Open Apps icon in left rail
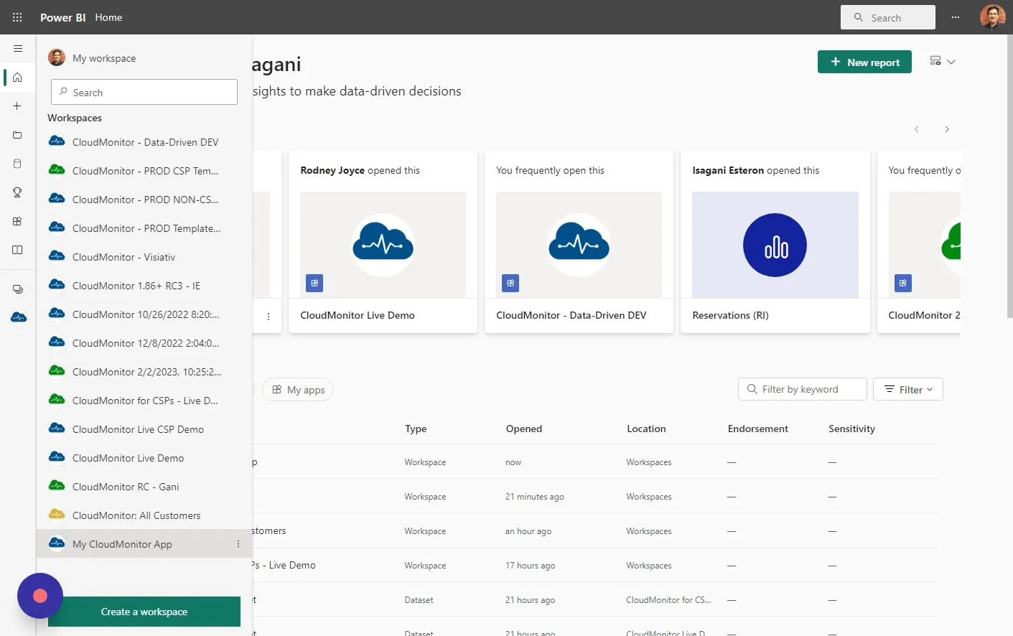 (18, 221)
